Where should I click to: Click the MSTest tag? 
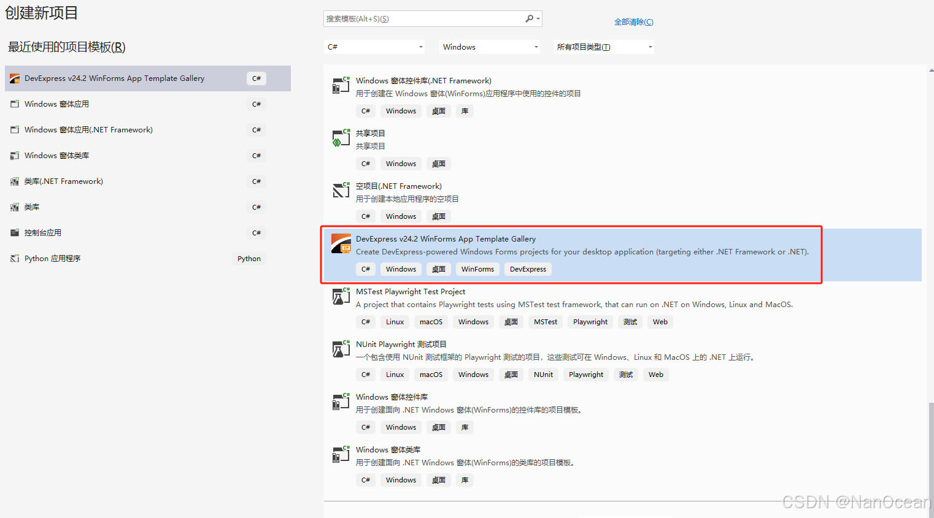pyautogui.click(x=546, y=322)
